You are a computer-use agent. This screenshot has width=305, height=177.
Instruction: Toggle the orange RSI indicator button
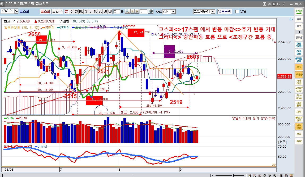(299, 67)
